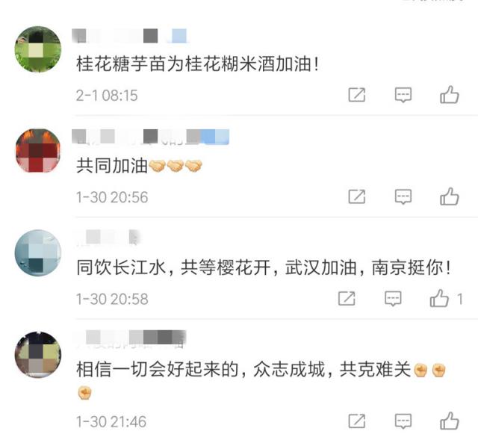Share the comment posted 1-30 20:58

pyautogui.click(x=347, y=298)
